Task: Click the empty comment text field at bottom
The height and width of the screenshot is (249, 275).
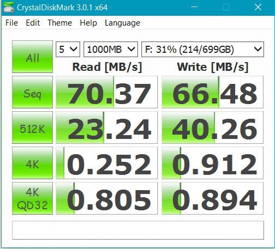Action: [x=138, y=230]
